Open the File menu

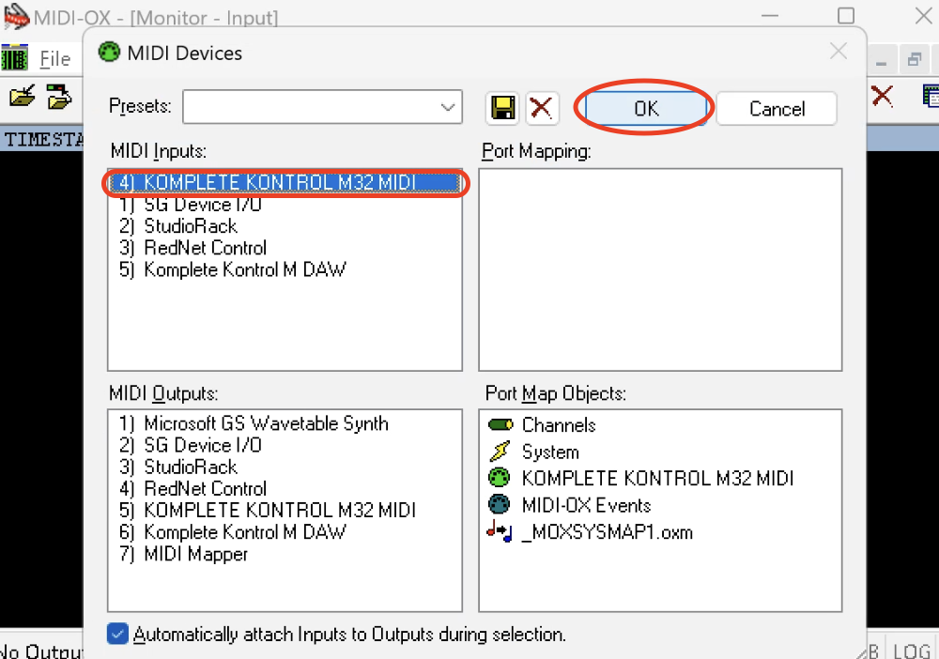coord(55,58)
